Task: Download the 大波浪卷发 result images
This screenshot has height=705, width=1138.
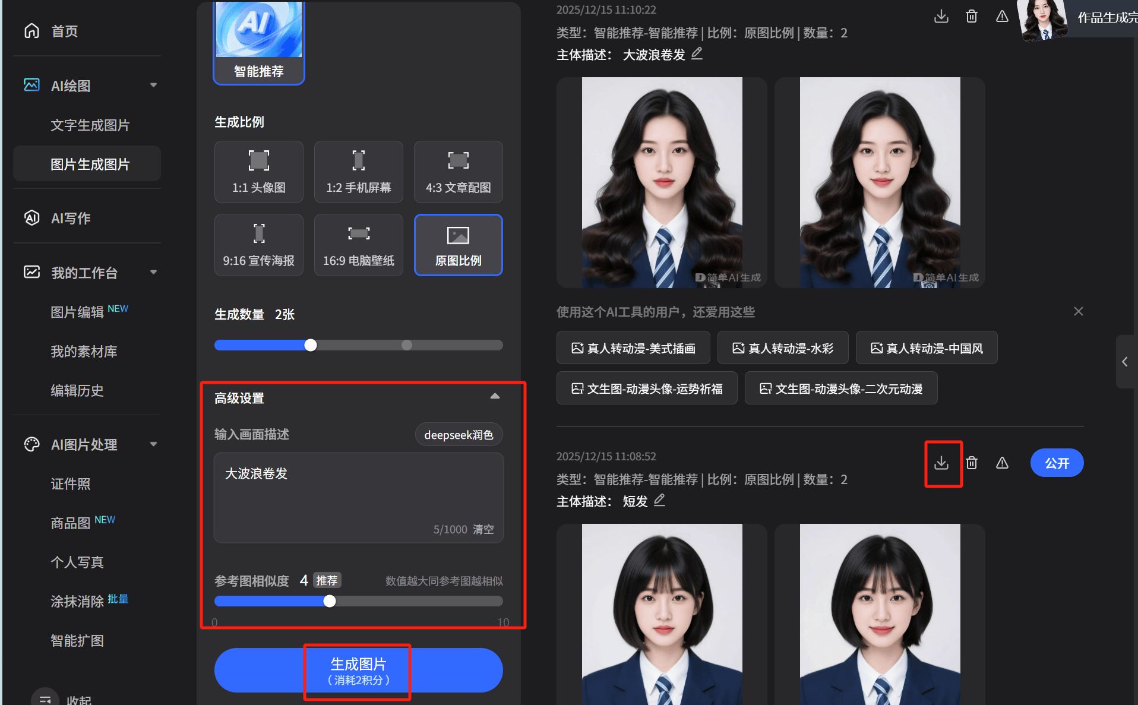Action: [941, 16]
